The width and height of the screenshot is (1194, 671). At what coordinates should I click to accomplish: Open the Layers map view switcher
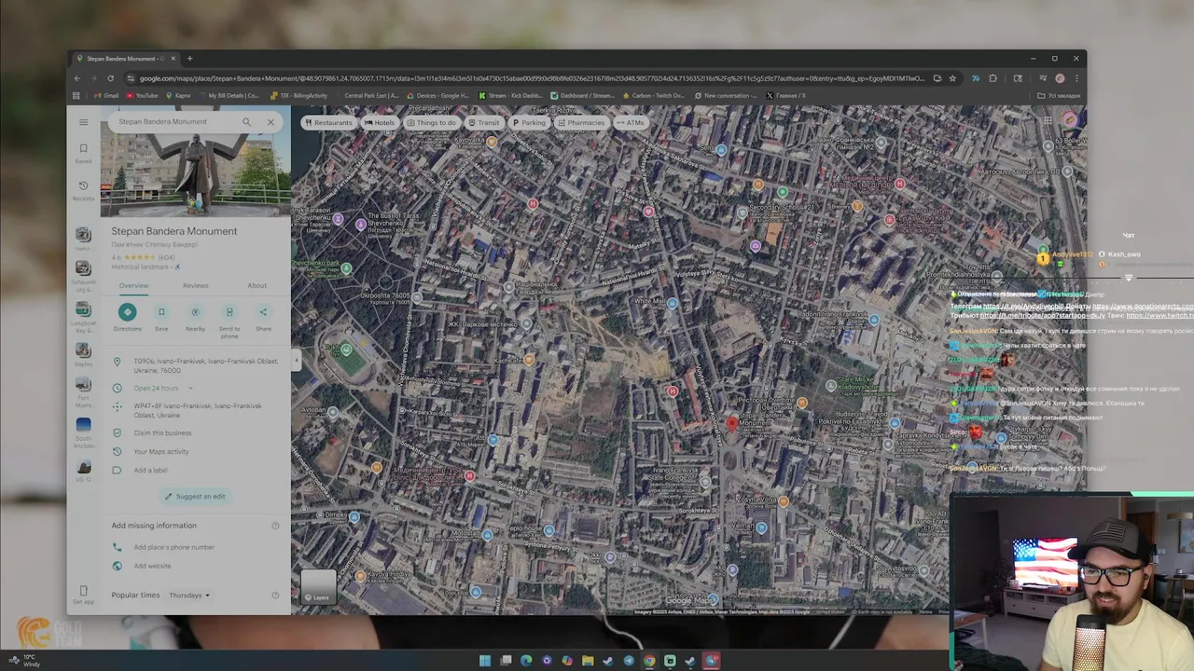click(x=317, y=587)
